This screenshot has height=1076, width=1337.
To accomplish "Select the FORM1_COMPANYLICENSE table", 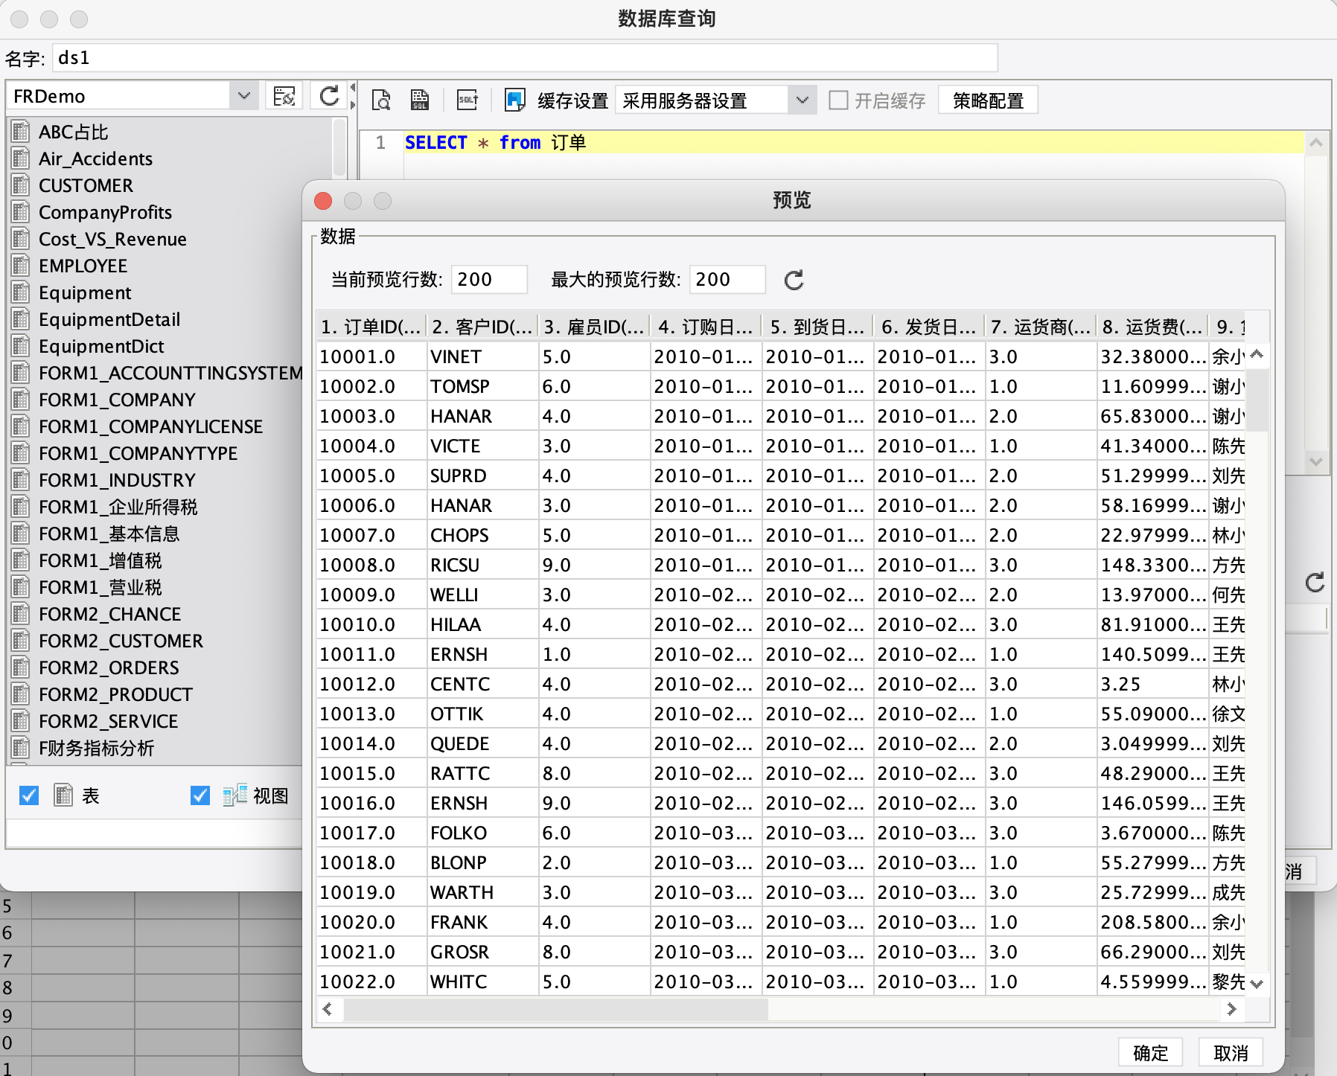I will tap(150, 426).
